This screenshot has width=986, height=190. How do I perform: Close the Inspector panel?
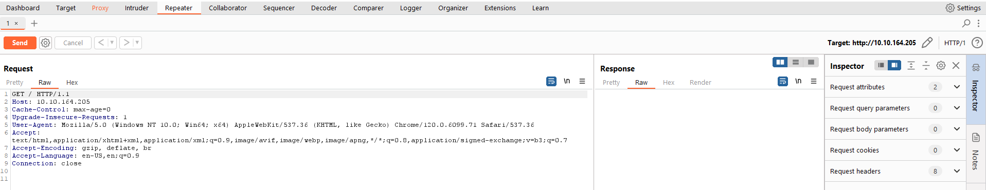(956, 65)
